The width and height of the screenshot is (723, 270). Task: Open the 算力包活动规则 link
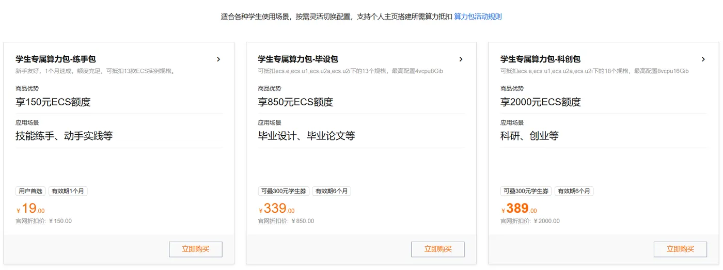(478, 17)
